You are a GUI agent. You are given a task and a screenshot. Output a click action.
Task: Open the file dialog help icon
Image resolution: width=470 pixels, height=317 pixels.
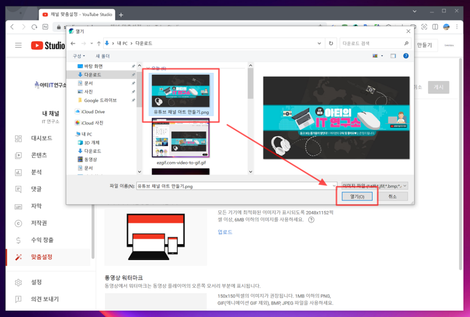pos(406,56)
